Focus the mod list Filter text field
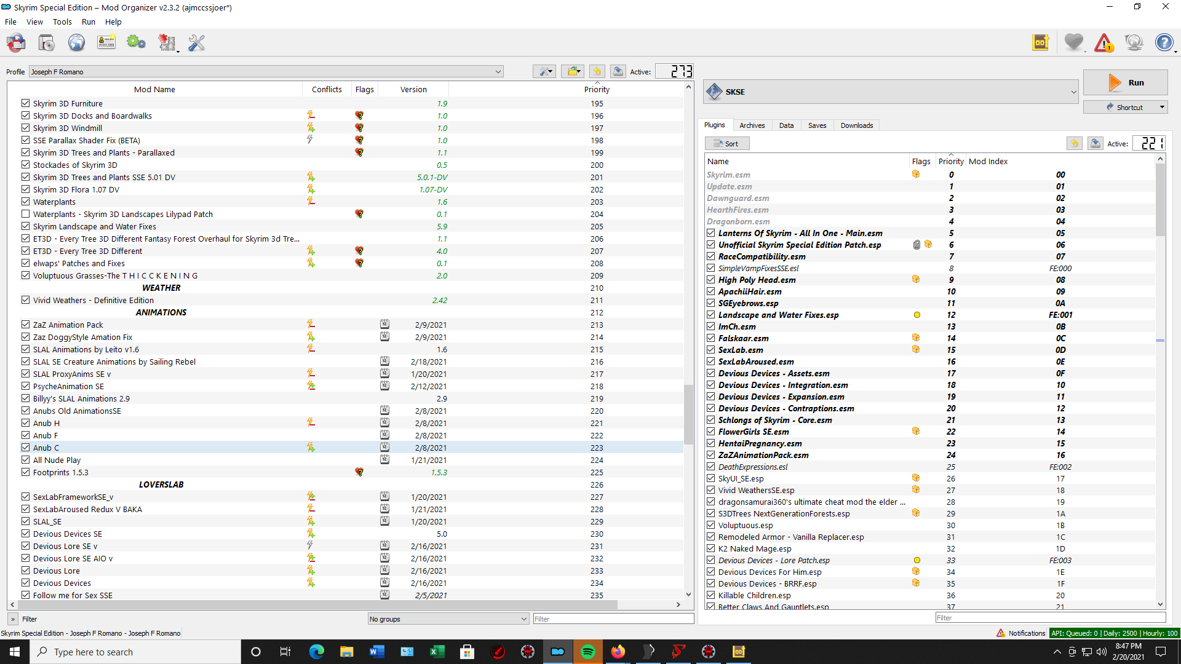Screen dimensions: 1181x664 [x=613, y=619]
